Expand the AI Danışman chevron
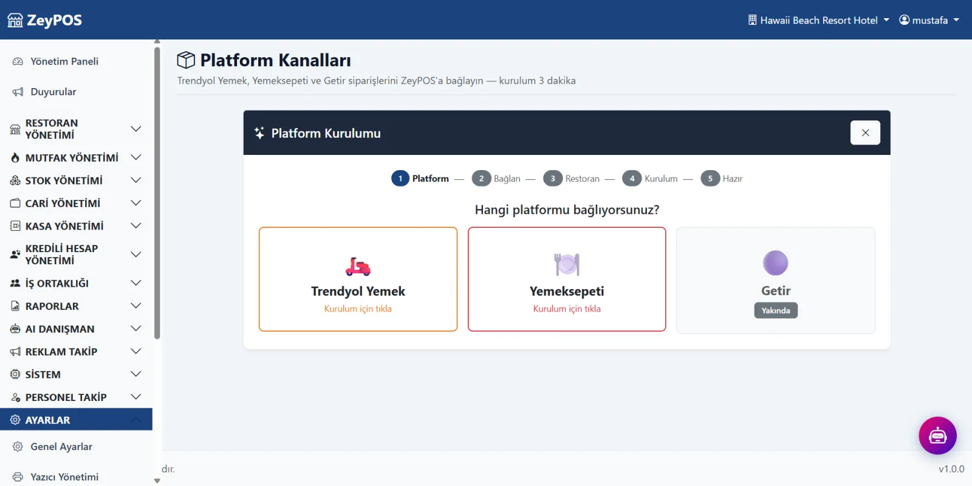Image resolution: width=972 pixels, height=486 pixels. [x=136, y=329]
